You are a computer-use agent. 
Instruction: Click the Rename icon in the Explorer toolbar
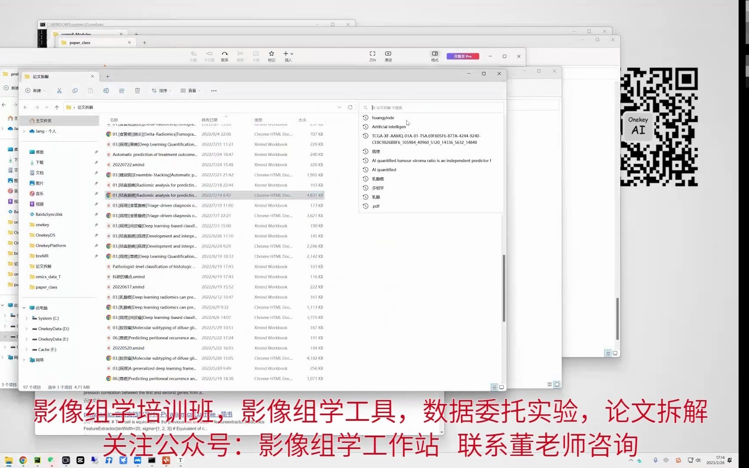coord(106,91)
